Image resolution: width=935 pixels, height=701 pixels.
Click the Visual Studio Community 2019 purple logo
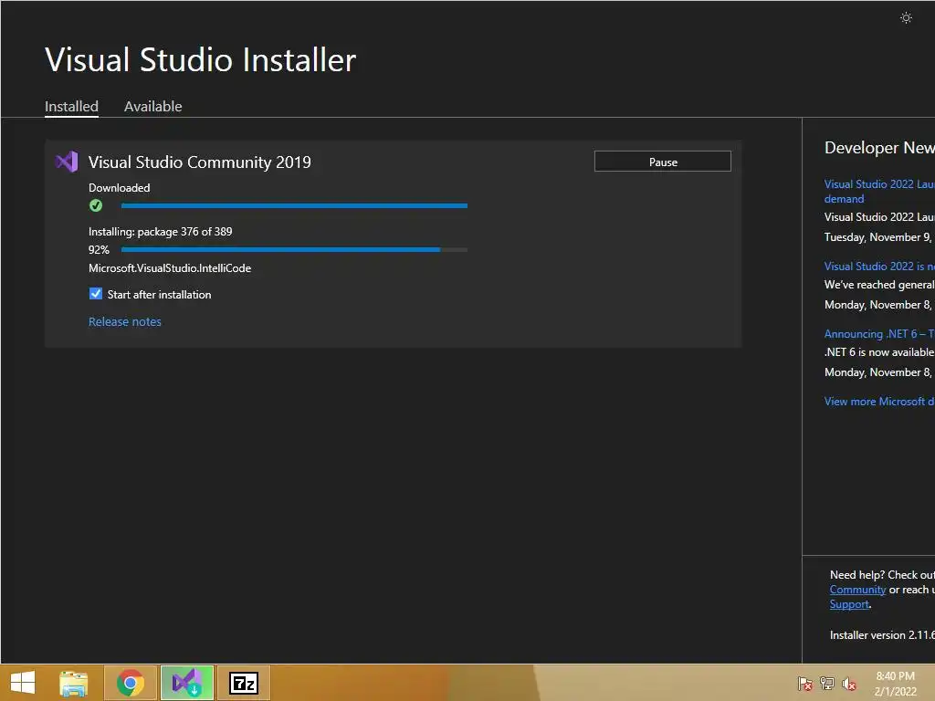pos(66,162)
